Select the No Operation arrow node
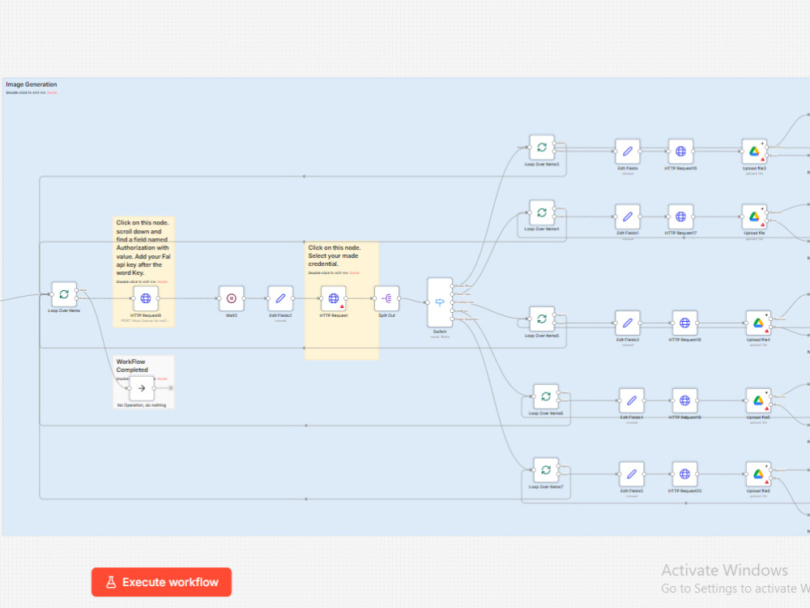 tap(142, 388)
